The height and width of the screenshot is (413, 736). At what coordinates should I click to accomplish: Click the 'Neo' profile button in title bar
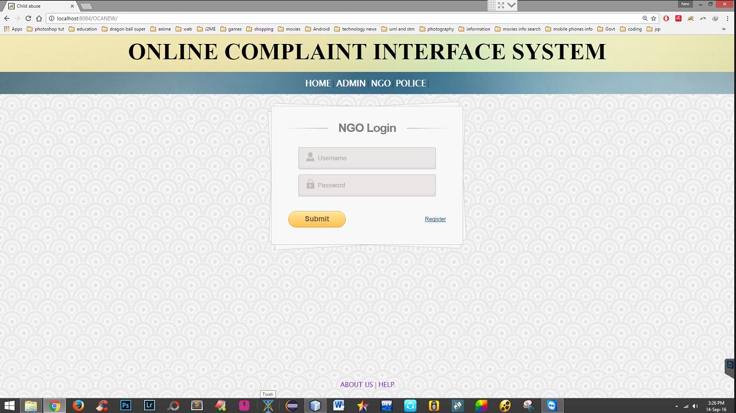(685, 4)
